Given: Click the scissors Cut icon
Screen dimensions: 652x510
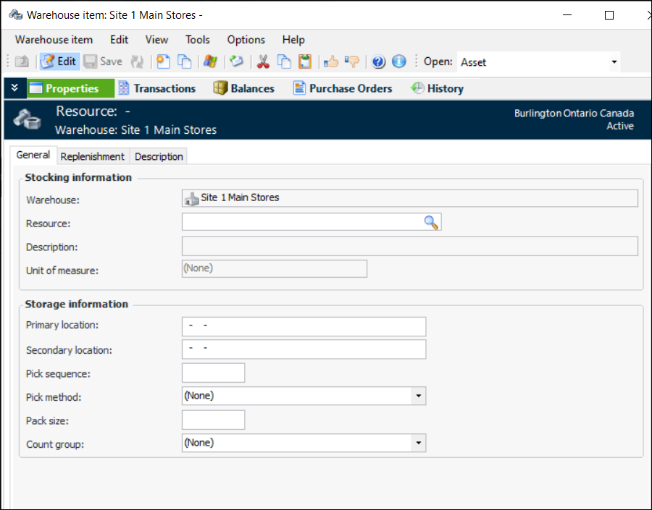Looking at the screenshot, I should pos(263,61).
